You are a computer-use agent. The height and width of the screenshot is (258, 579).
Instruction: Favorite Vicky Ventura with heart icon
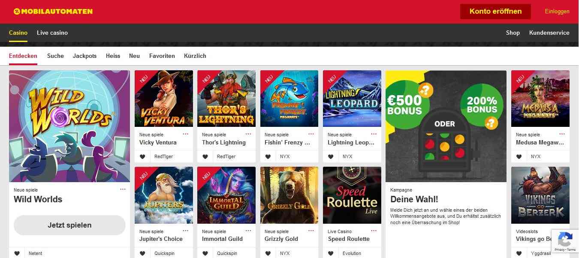pos(142,156)
